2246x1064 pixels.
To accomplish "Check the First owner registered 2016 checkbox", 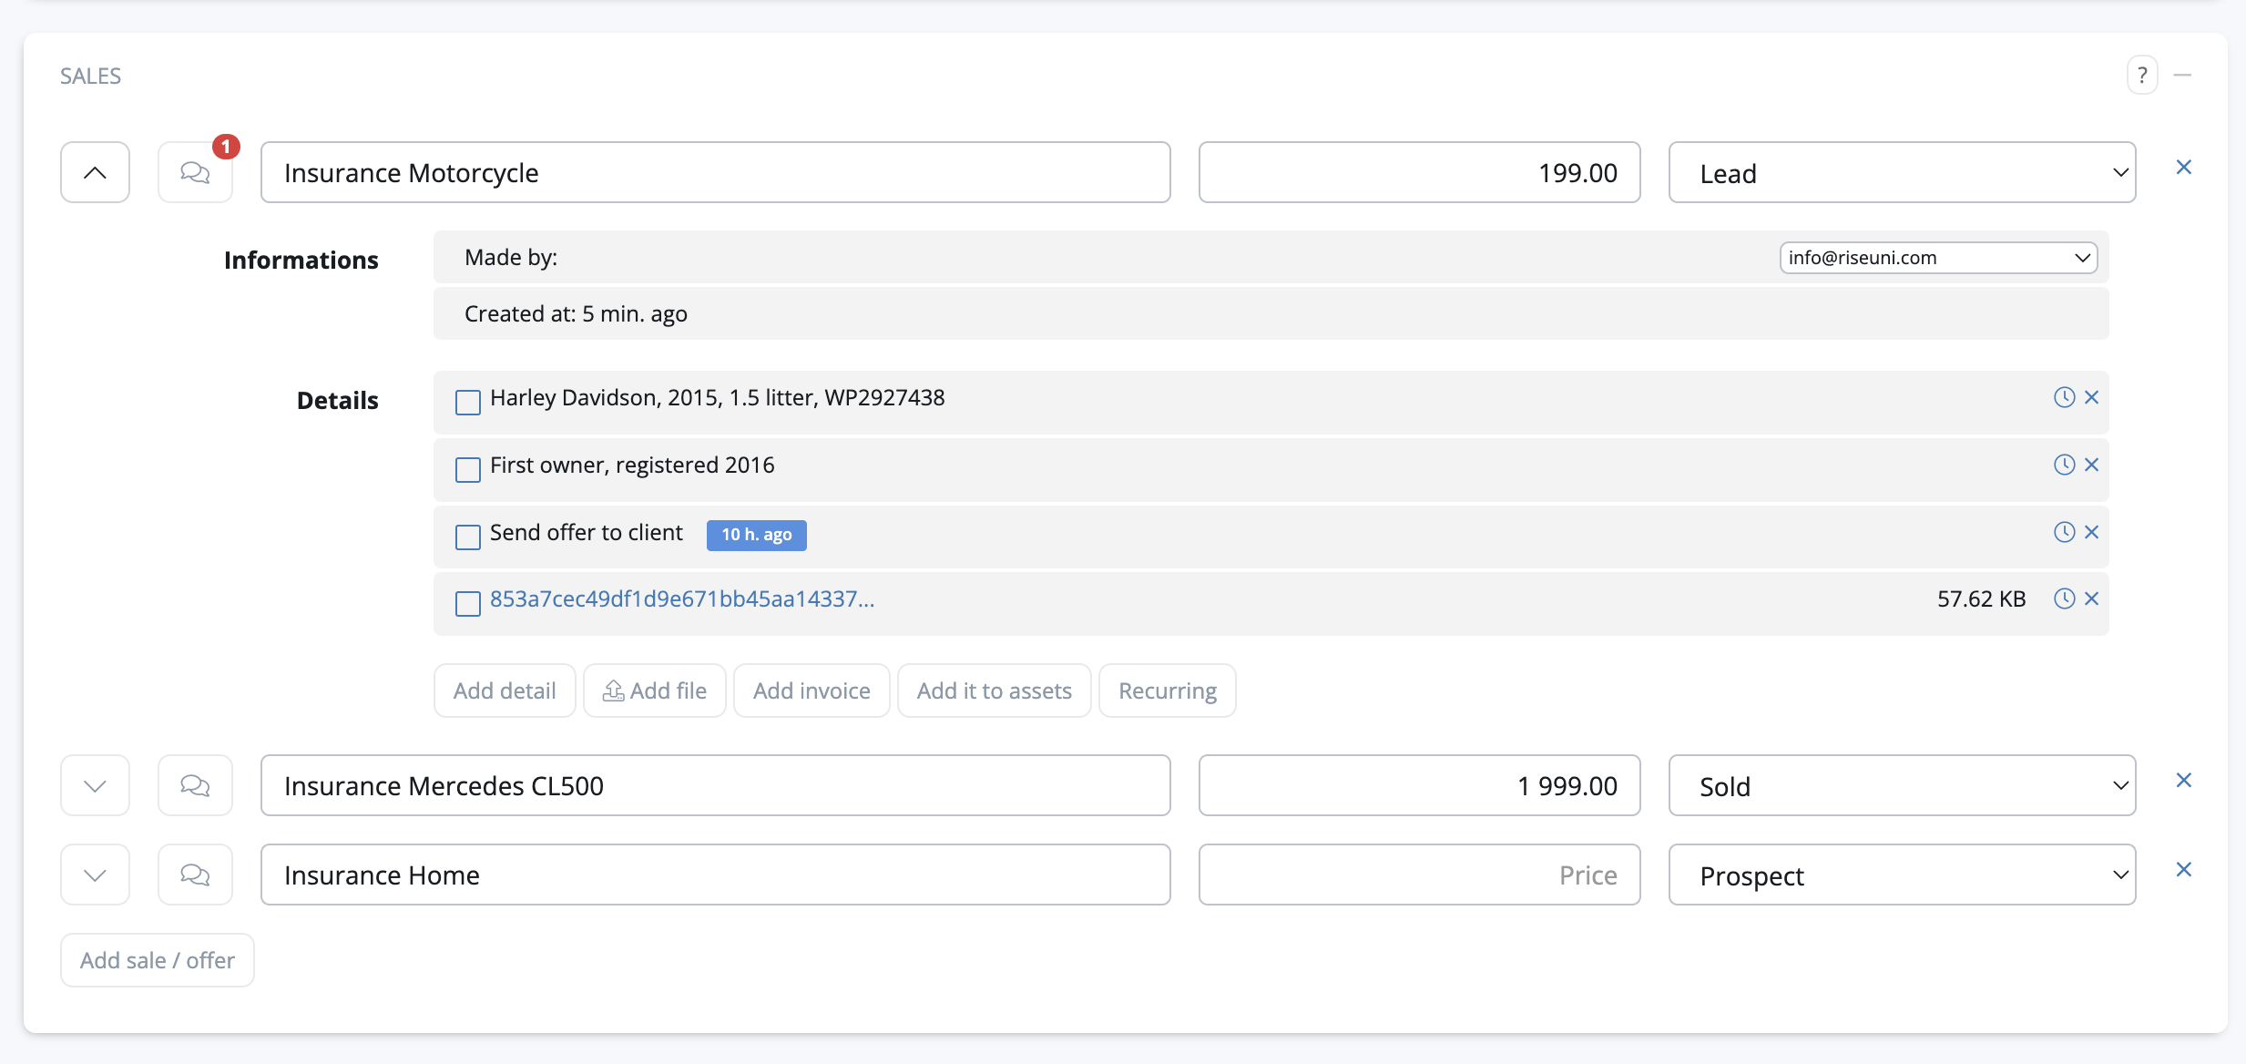I will [x=468, y=469].
